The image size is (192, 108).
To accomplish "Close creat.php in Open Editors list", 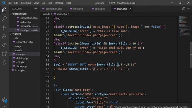I will pyautogui.click(x=15, y=30).
